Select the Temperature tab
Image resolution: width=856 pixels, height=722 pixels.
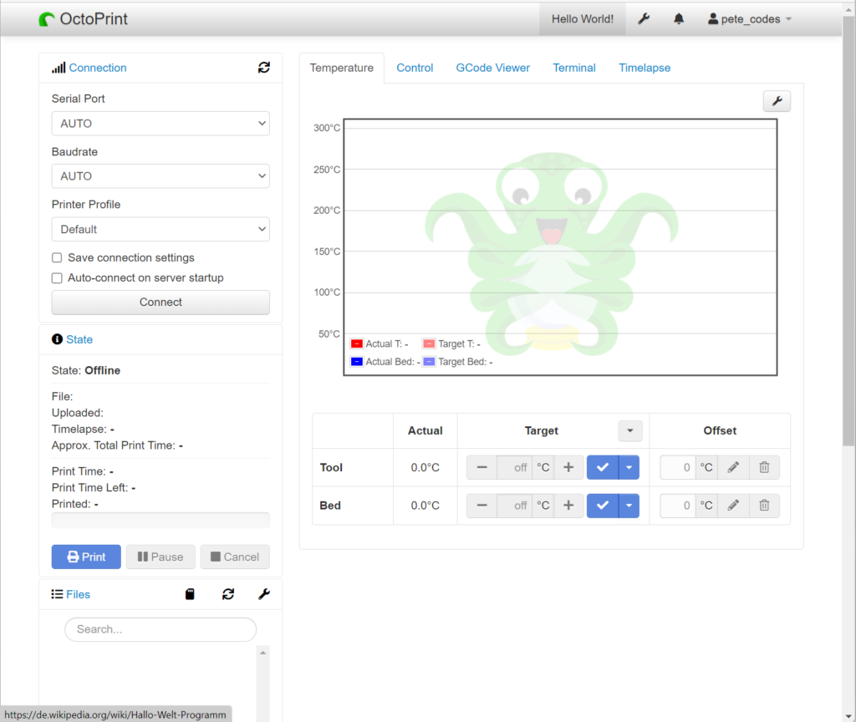pos(342,68)
